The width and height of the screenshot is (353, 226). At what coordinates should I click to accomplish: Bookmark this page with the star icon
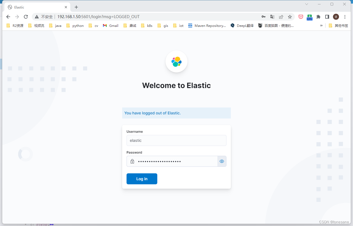click(x=290, y=17)
